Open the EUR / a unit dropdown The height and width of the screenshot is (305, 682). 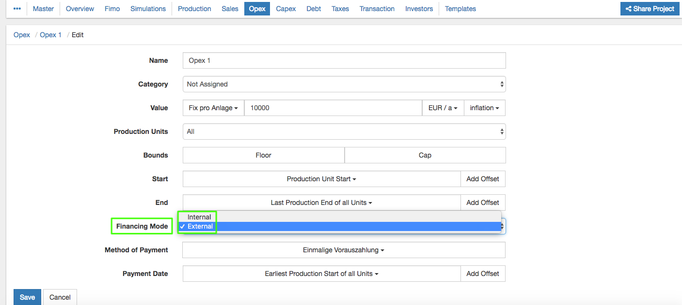click(x=443, y=108)
